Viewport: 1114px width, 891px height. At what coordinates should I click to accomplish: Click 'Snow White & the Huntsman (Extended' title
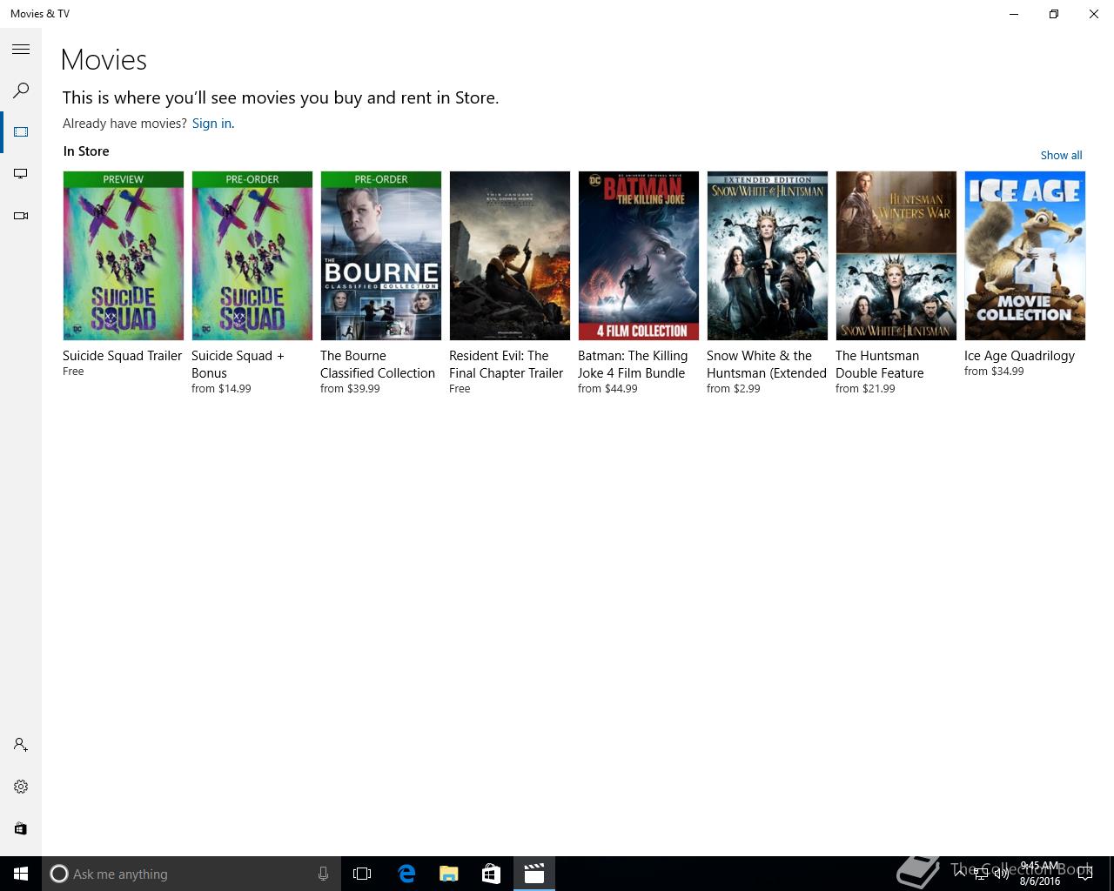[767, 365]
